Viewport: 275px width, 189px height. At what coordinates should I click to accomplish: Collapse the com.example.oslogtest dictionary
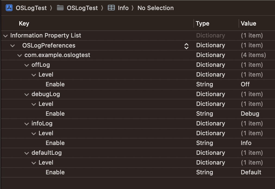click(x=19, y=55)
